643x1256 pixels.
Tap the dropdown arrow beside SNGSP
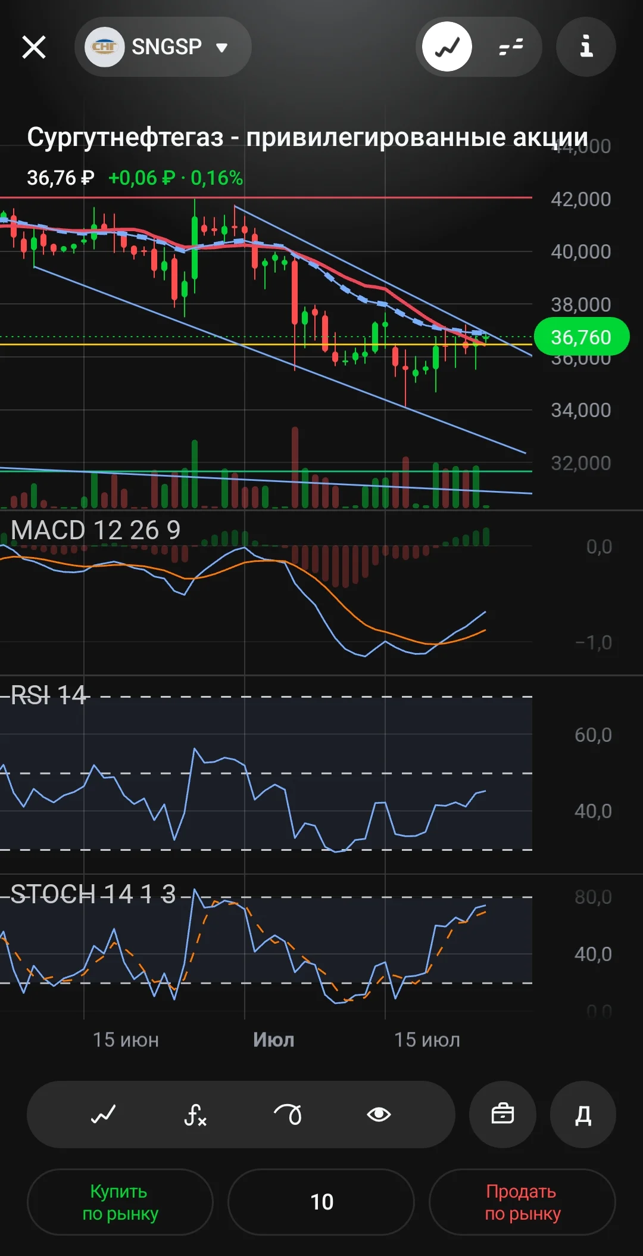[222, 48]
